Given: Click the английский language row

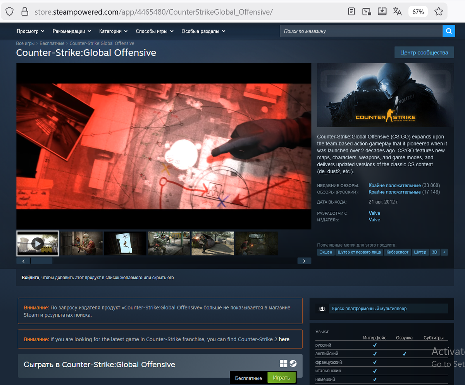Looking at the screenshot, I should tap(382, 354).
